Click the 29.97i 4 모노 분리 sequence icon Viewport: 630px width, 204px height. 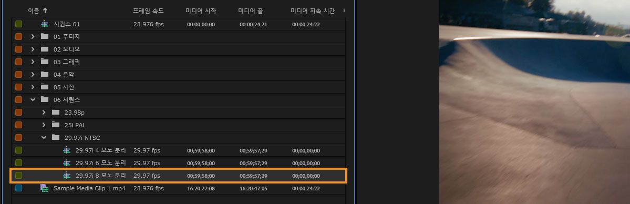pyautogui.click(x=67, y=150)
